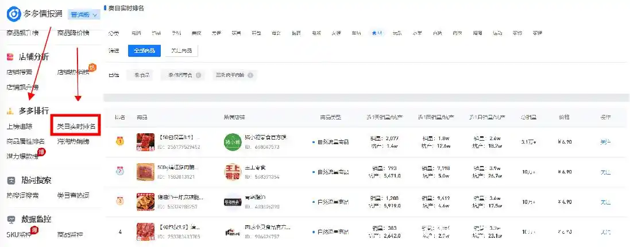Click the 店铺分析 section icon
The image size is (630, 247).
pos(10,57)
